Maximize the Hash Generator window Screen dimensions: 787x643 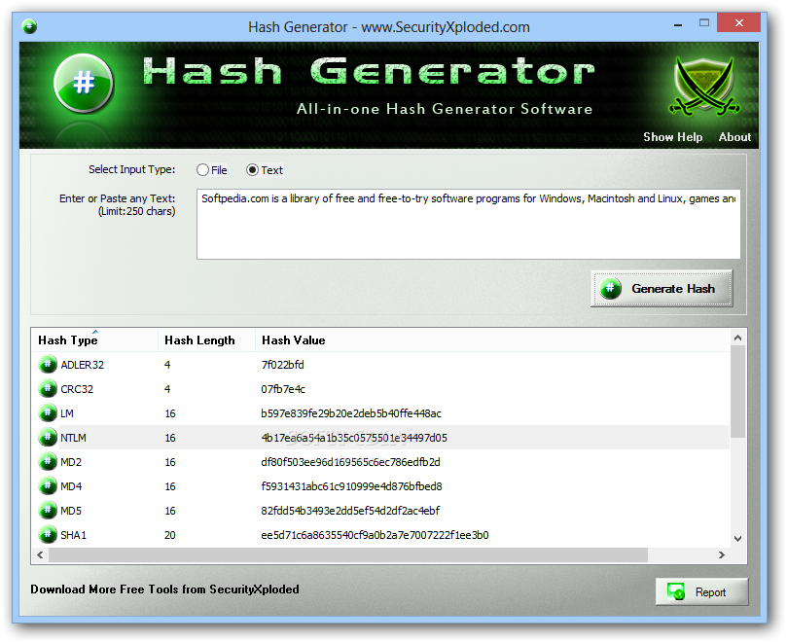tap(704, 22)
